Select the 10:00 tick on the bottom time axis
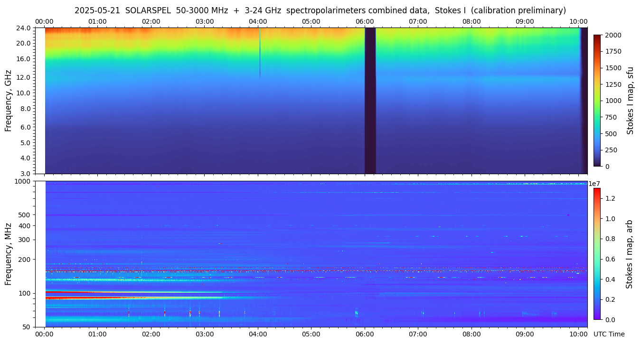Screen dimensions: 641x344 [578, 334]
